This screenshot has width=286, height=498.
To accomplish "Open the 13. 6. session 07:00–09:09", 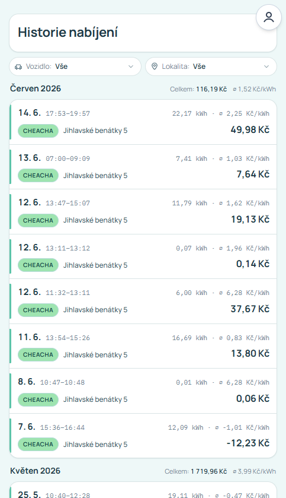I will 143,167.
